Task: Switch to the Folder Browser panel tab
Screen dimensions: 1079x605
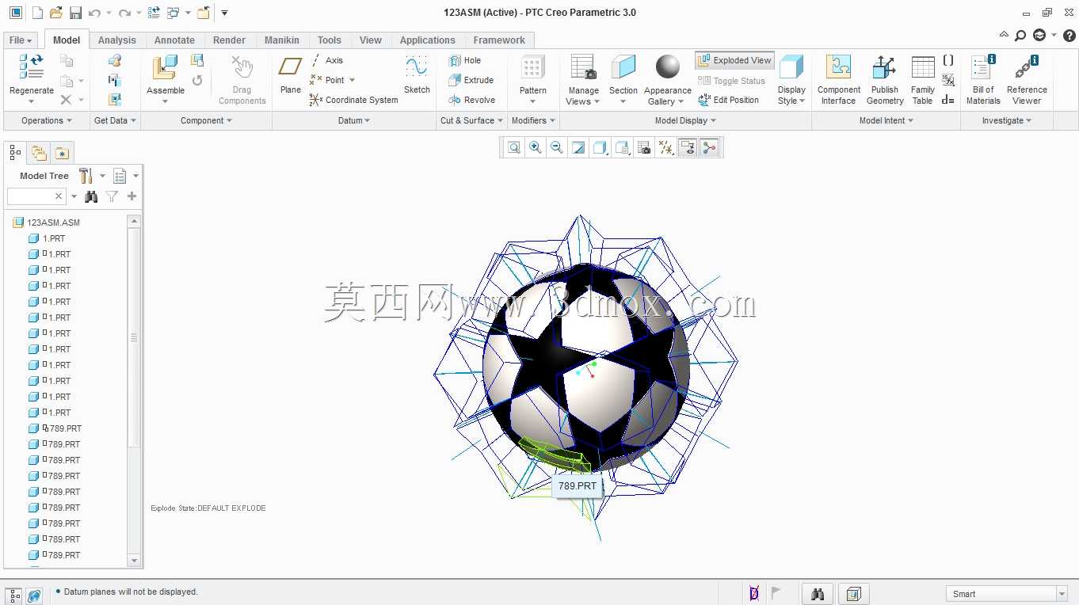Action: (x=39, y=153)
